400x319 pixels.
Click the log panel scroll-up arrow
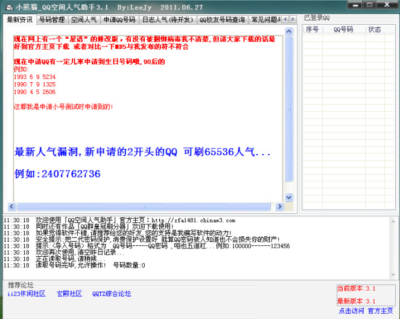tap(393, 221)
